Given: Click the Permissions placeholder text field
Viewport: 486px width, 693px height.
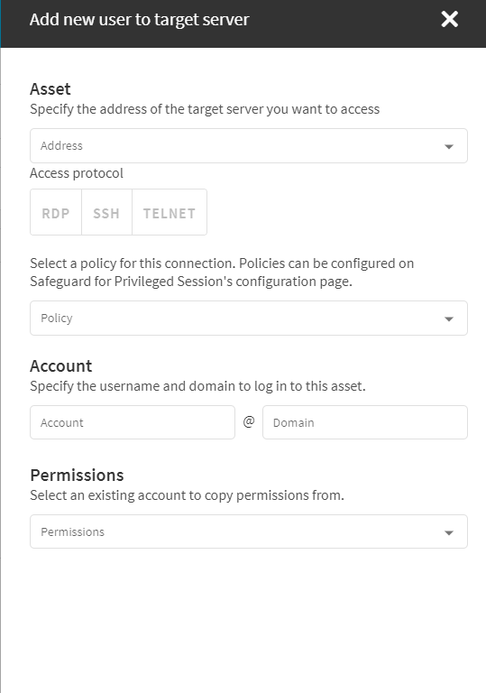Looking at the screenshot, I should point(248,531).
